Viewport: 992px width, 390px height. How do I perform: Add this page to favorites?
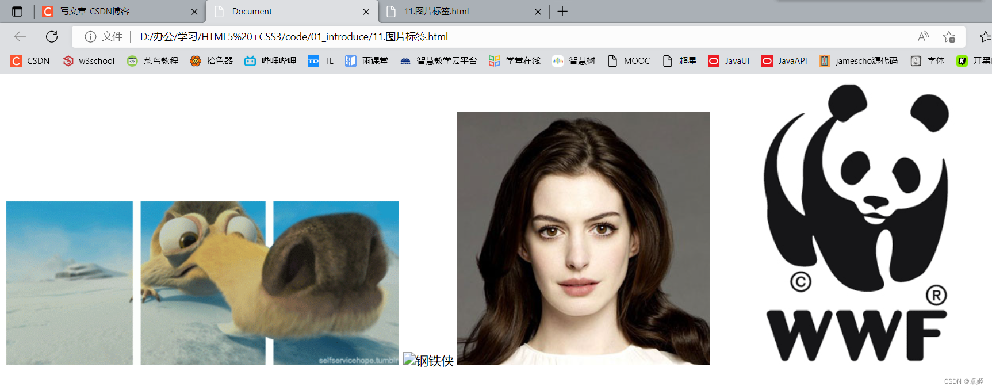click(949, 37)
